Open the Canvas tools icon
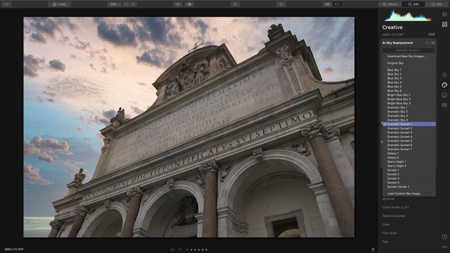Screen dimensions: 450x253 click(x=444, y=24)
